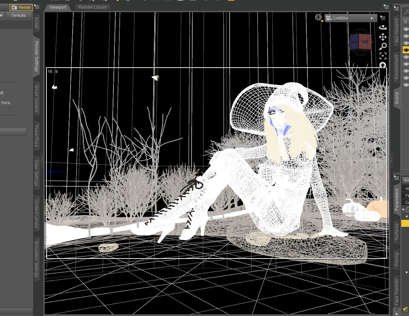Open the dropdown arrow left of Defaults
This screenshot has height=316, width=409.
[1, 15]
